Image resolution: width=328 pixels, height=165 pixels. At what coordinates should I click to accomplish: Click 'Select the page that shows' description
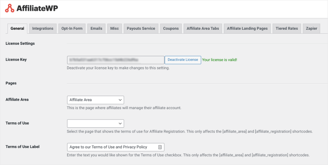point(190,132)
